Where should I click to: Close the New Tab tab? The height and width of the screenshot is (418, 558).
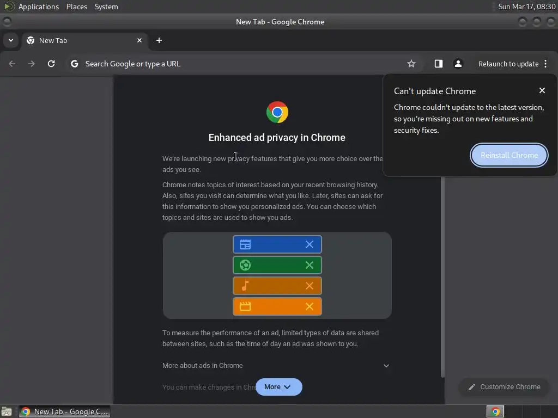tap(139, 40)
